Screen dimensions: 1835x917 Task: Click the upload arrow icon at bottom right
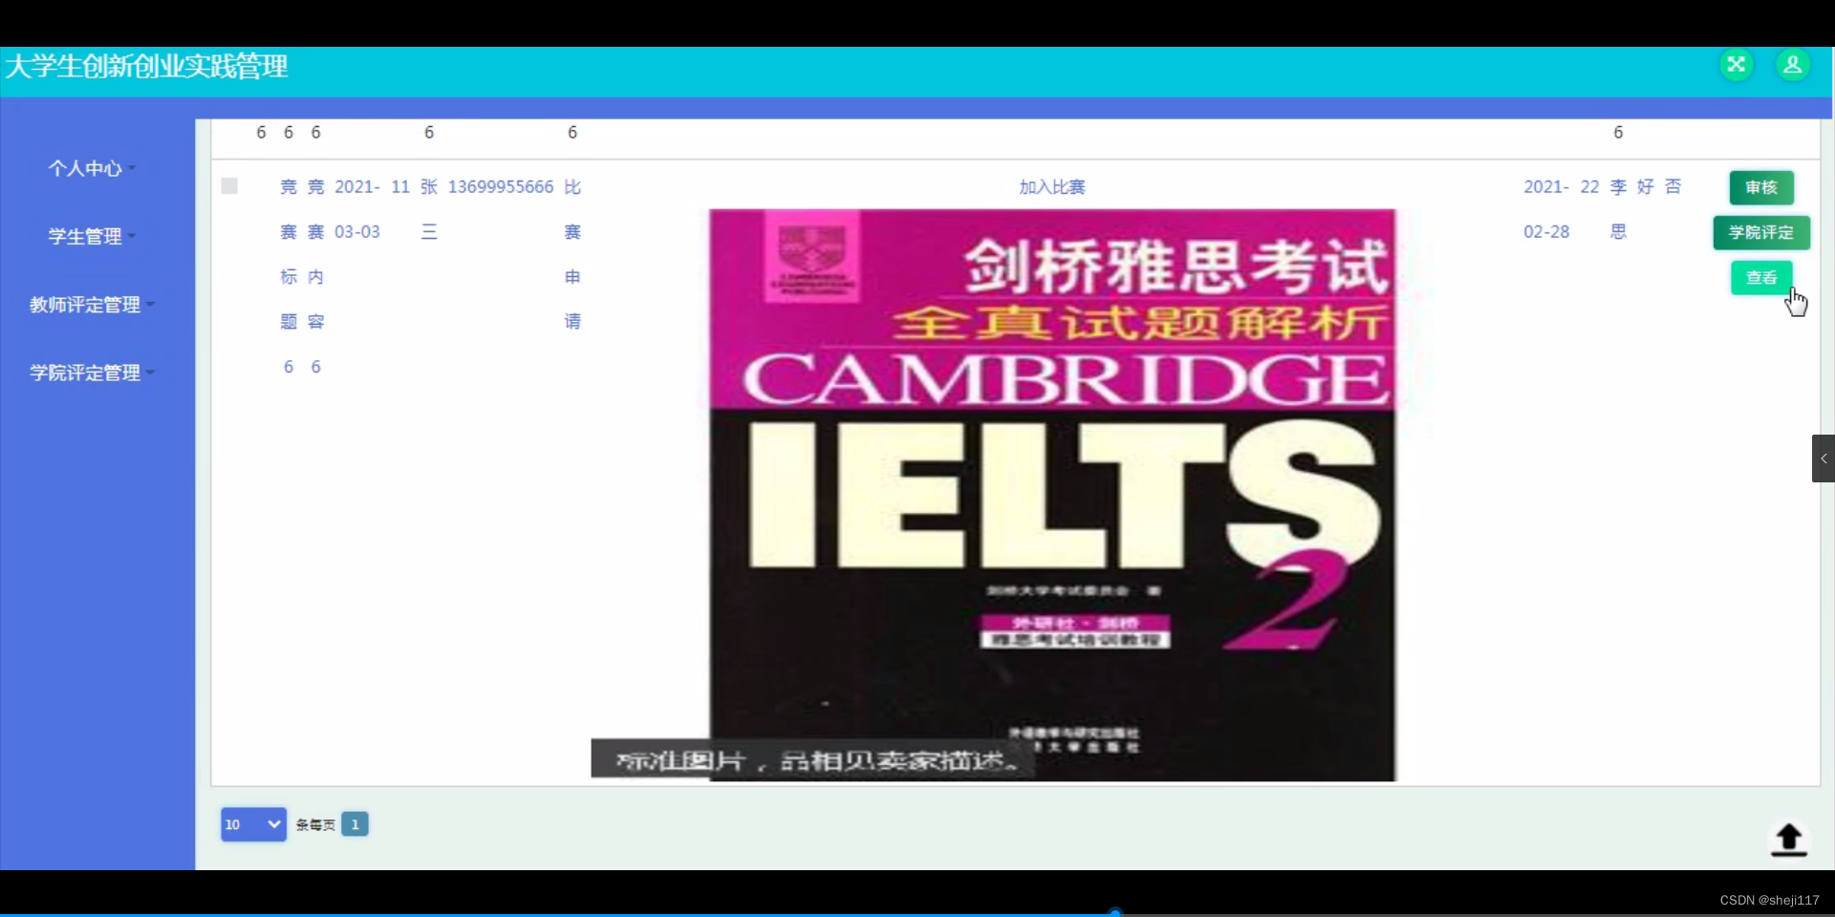point(1788,841)
